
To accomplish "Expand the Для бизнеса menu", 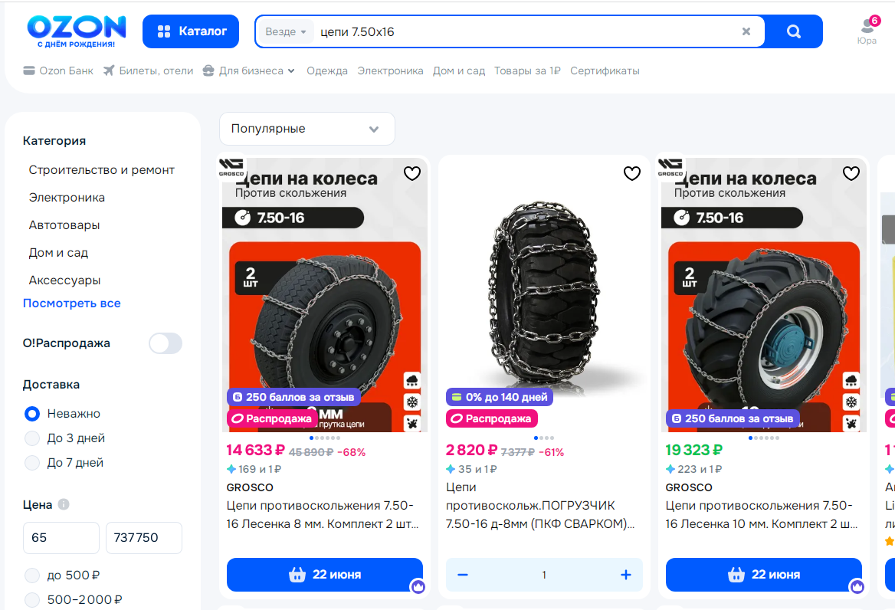I will click(x=249, y=71).
